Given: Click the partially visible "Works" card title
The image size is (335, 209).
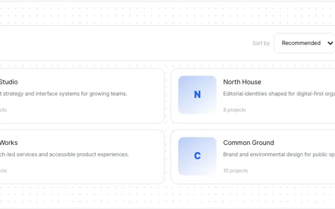Looking at the screenshot, I should point(8,143).
